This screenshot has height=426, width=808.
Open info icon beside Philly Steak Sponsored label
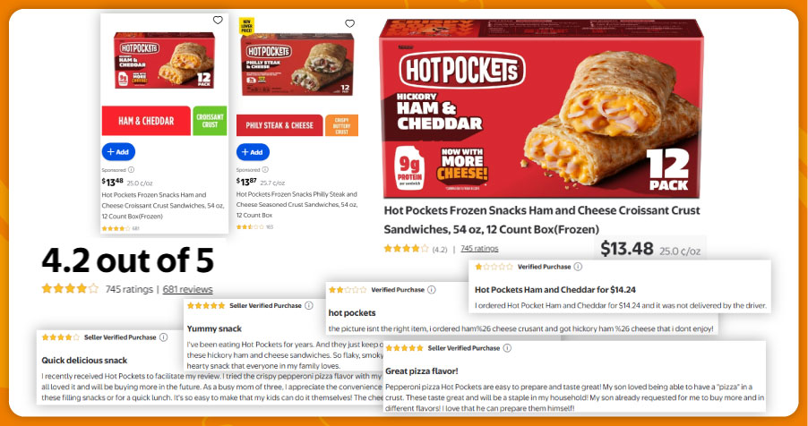pos(265,169)
